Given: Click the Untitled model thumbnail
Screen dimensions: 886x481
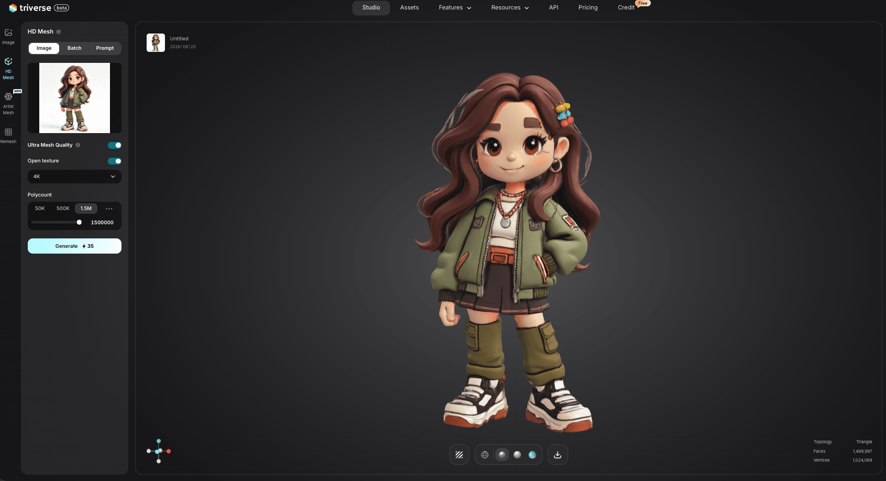Looking at the screenshot, I should point(156,42).
